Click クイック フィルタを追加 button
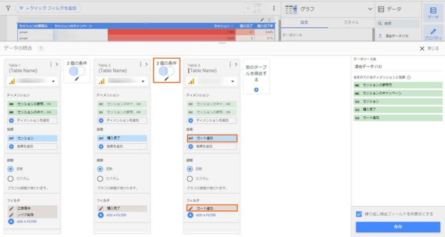The height and width of the screenshot is (237, 445). pyautogui.click(x=48, y=8)
